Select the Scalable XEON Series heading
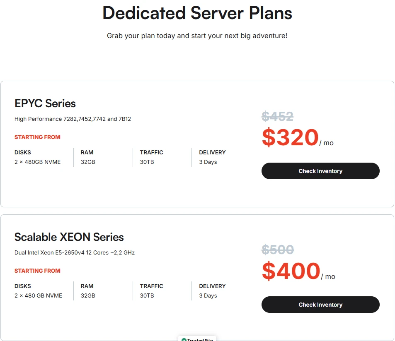The height and width of the screenshot is (341, 395). pos(69,237)
